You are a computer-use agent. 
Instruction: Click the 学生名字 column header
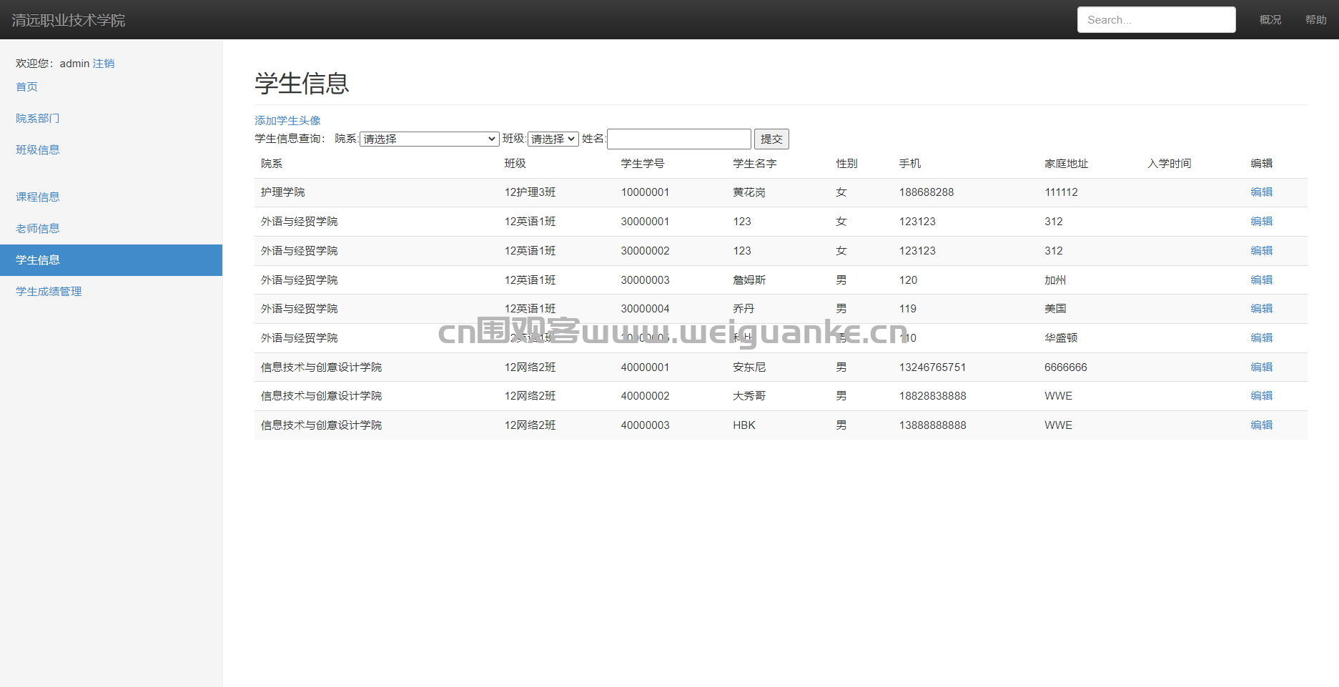click(x=754, y=163)
